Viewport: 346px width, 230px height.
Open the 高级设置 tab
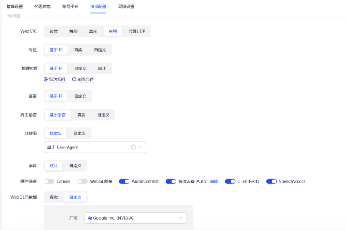click(x=126, y=7)
